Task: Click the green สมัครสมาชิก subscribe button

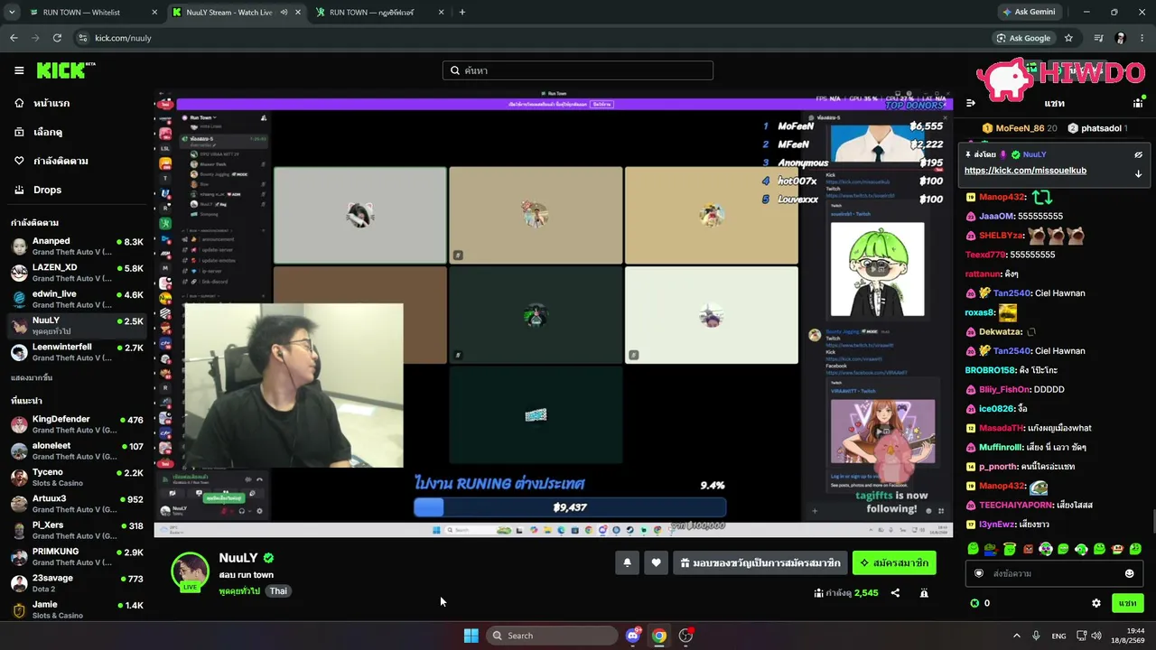Action: pos(894,562)
